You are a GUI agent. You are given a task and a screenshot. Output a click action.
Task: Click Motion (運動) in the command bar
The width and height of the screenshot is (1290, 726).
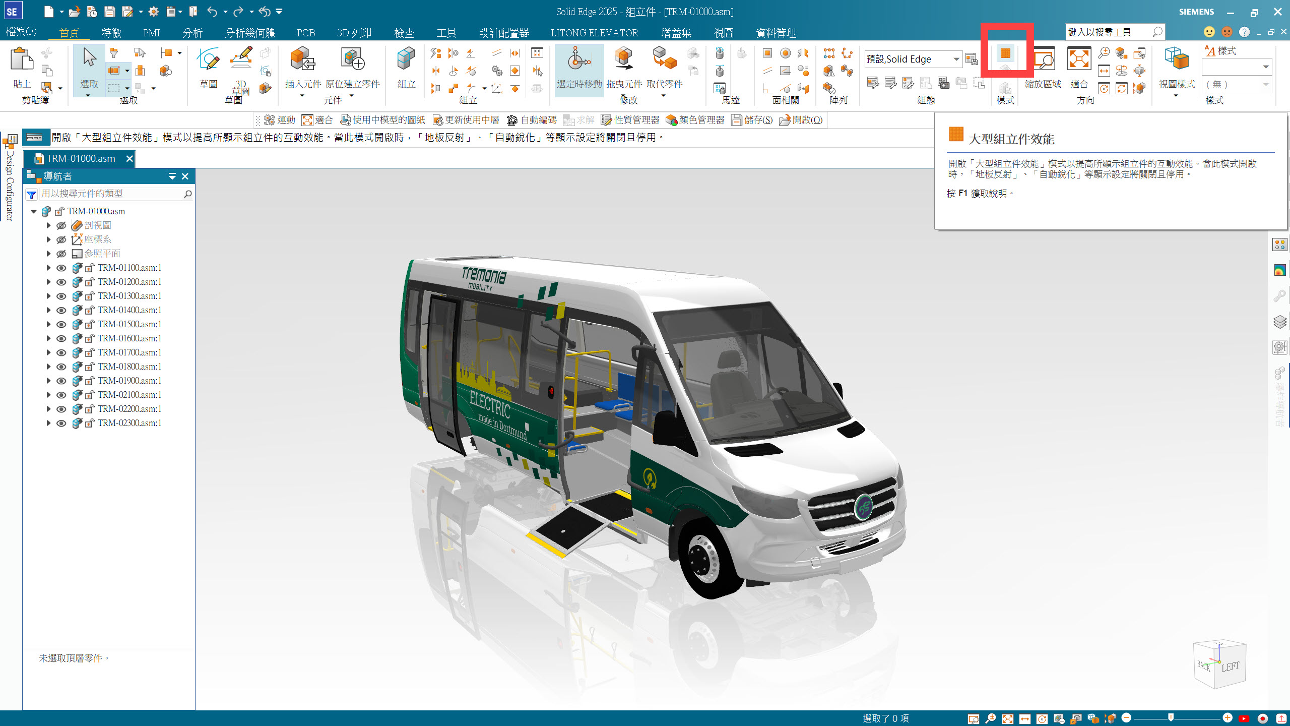280,120
